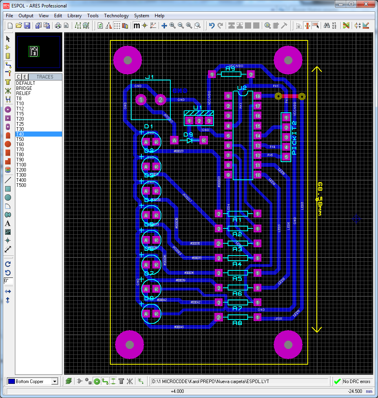Open the File menu
Screen dimensions: 378x398
[x=9, y=16]
